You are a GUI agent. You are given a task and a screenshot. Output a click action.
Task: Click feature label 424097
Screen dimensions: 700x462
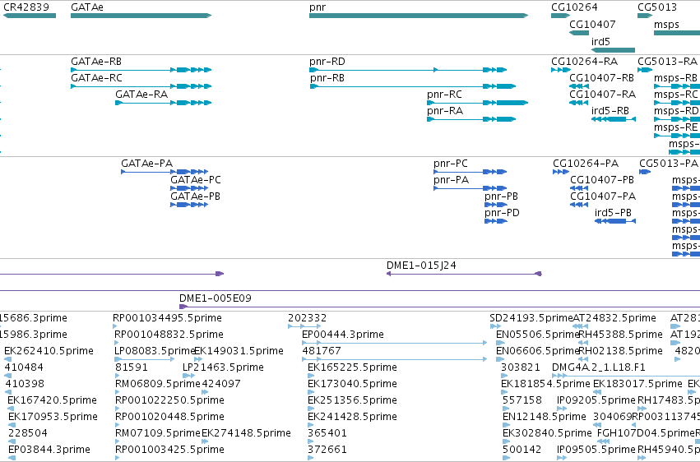[221, 384]
